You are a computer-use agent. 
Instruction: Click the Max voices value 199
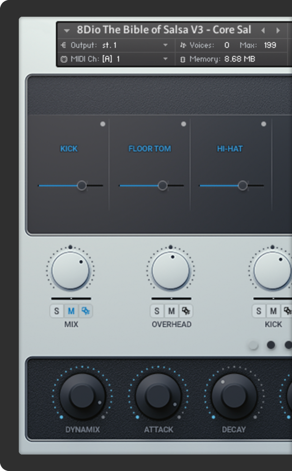tap(270, 45)
